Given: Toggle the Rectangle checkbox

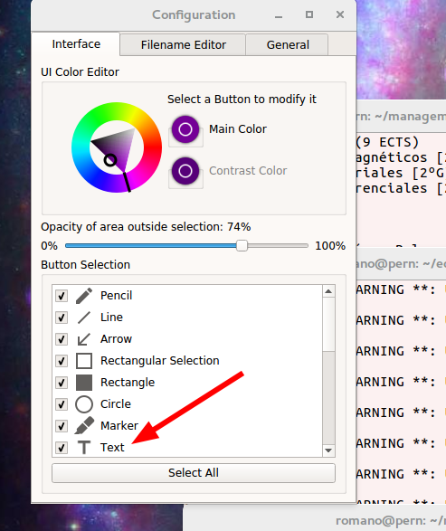Looking at the screenshot, I should pyautogui.click(x=62, y=383).
